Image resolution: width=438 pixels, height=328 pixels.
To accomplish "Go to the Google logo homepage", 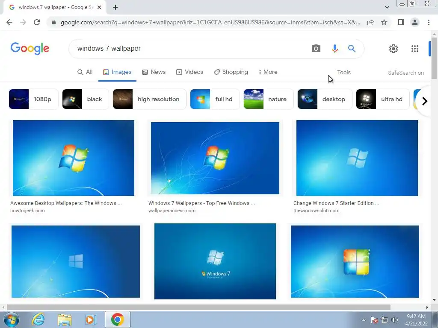I will pyautogui.click(x=30, y=49).
